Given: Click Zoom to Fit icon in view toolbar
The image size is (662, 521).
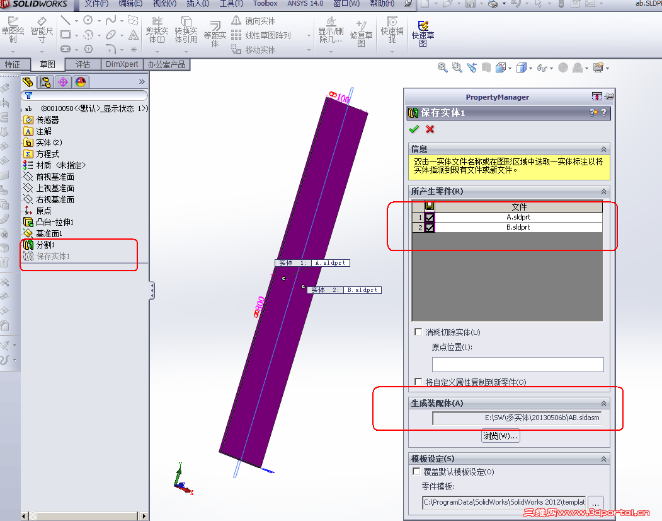Looking at the screenshot, I should [442, 67].
